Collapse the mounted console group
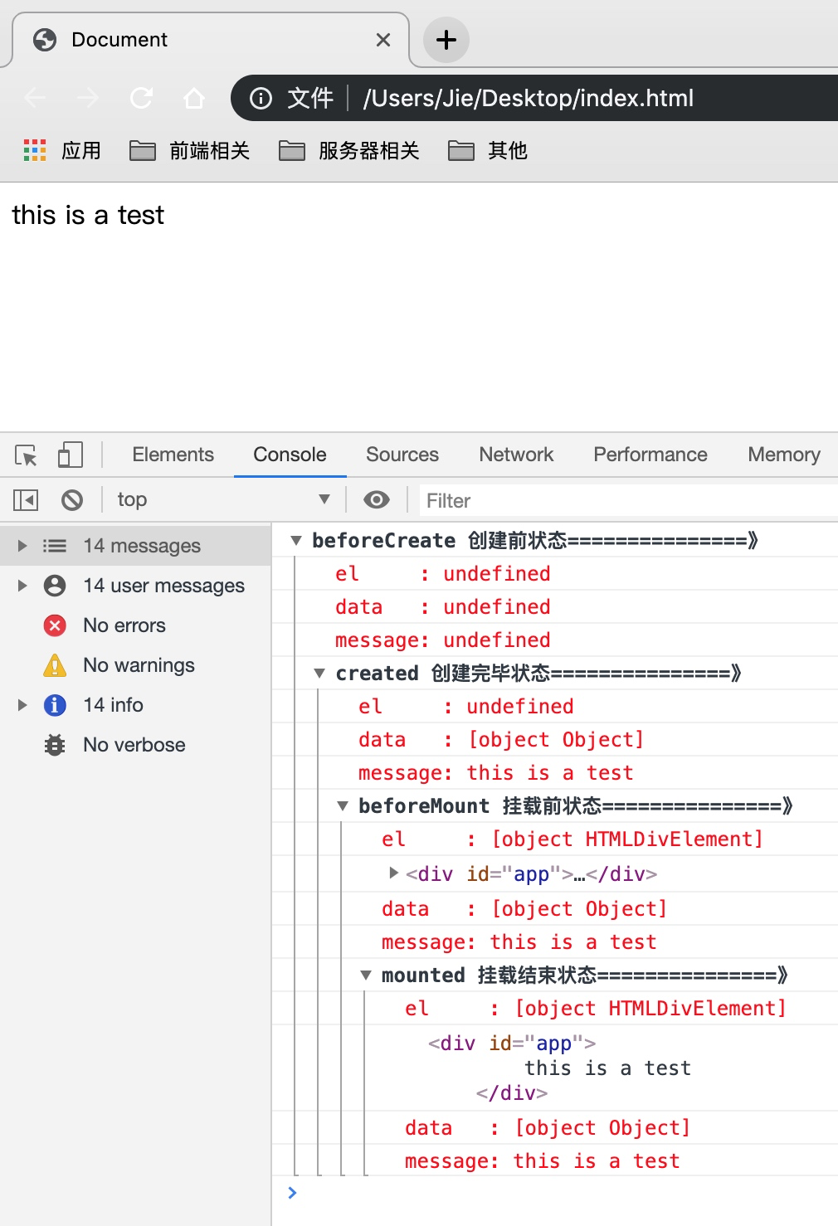 tap(365, 975)
